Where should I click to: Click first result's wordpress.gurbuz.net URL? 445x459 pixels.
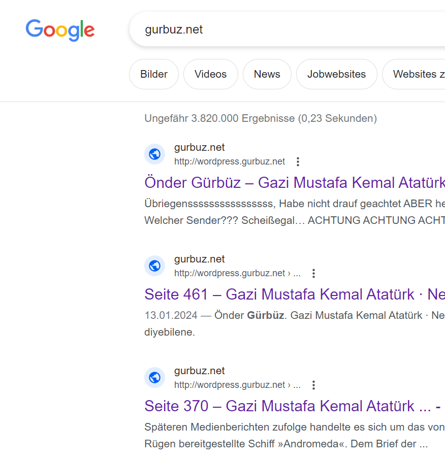[230, 162]
